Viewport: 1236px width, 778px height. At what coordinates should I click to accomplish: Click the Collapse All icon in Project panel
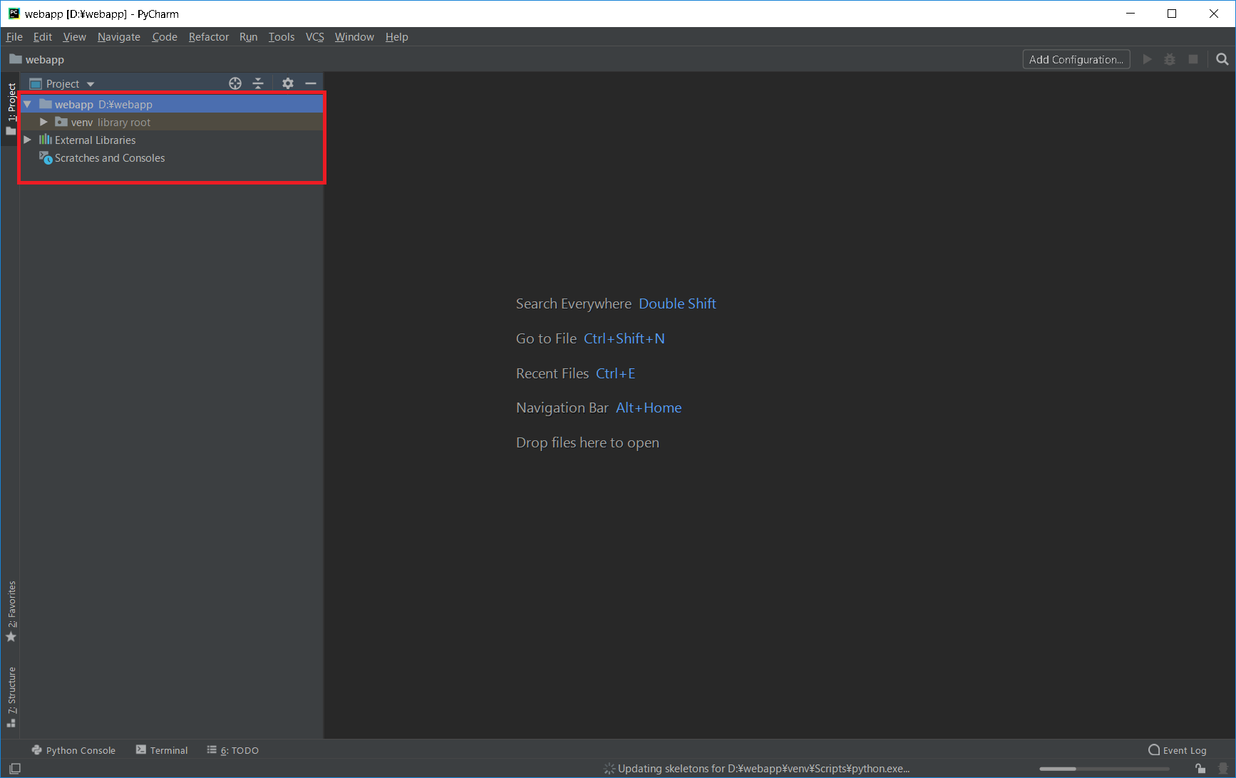(x=258, y=83)
